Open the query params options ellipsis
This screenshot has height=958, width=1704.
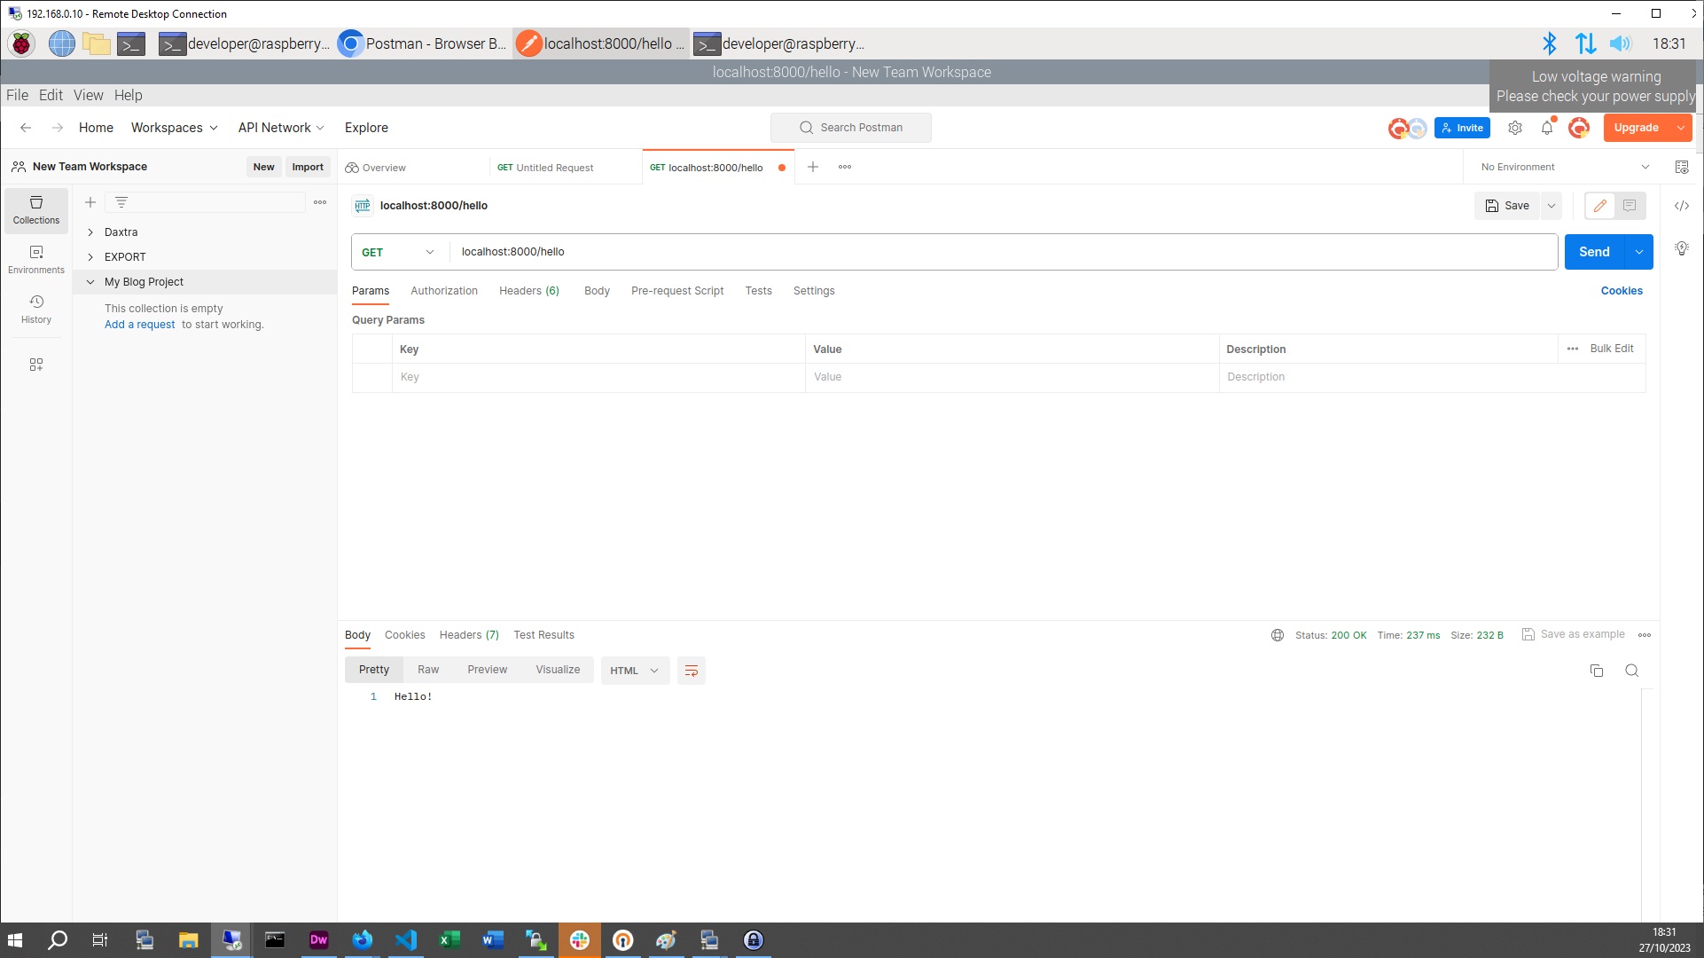[x=1573, y=349]
